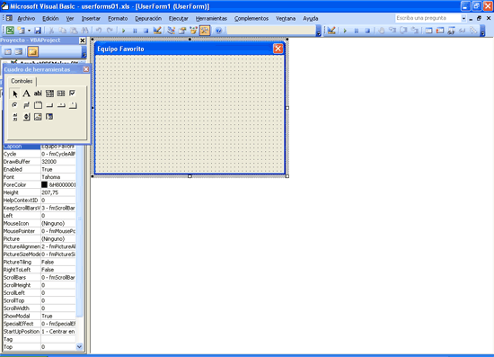This screenshot has height=357, width=494.
Task: Expand the help question box dropdown
Action: (x=463, y=19)
